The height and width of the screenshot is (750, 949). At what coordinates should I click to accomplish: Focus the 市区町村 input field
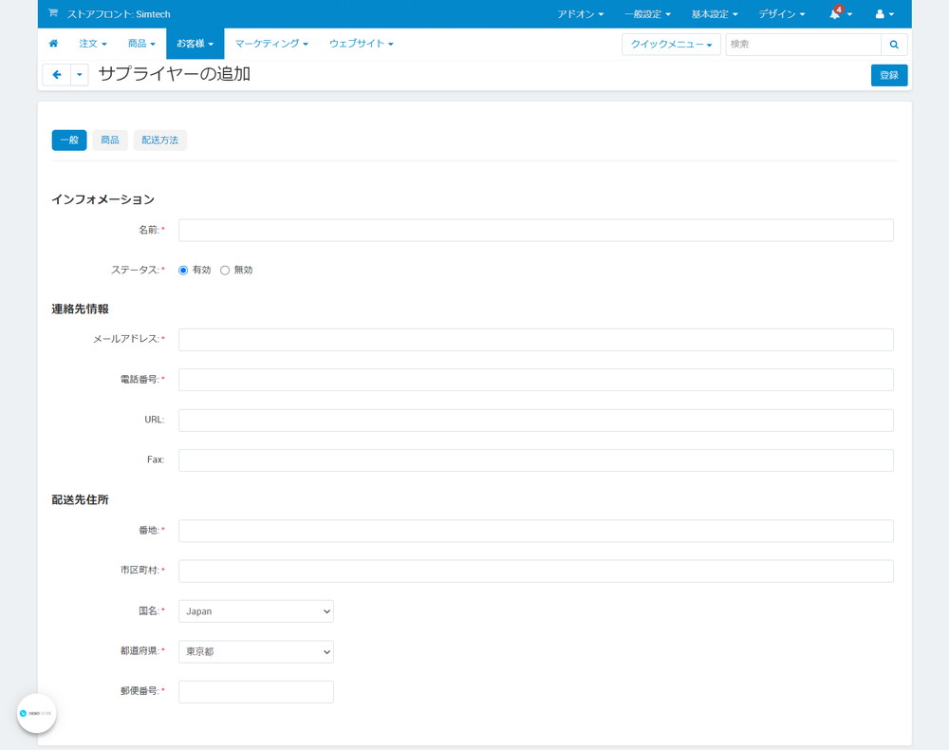(535, 571)
